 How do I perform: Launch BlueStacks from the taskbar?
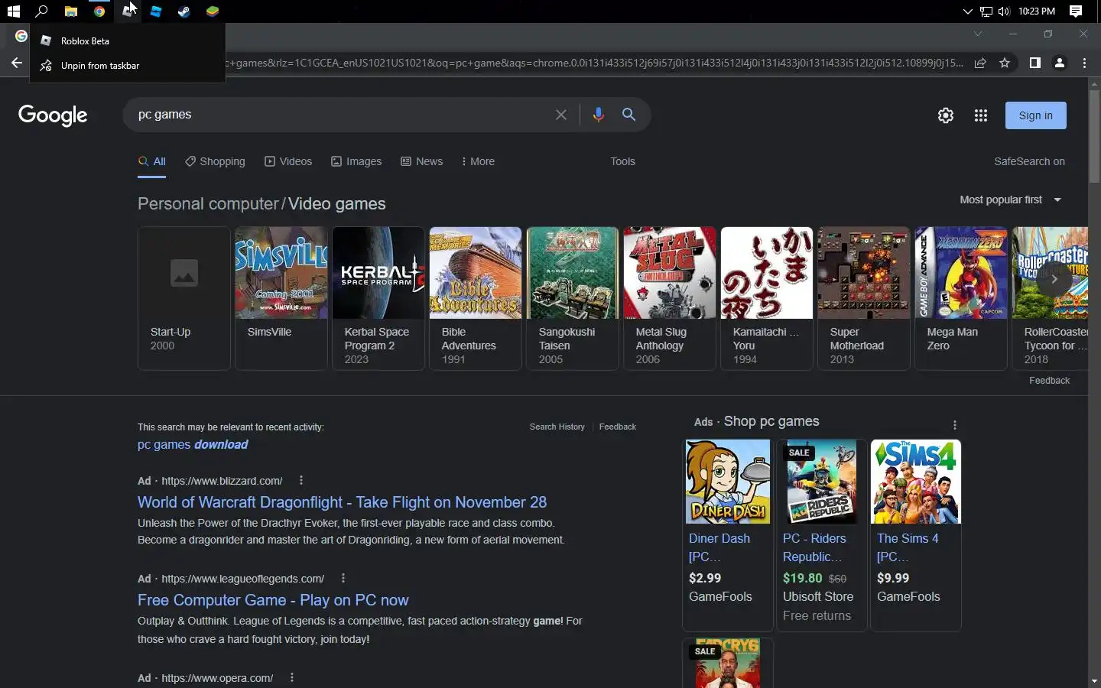[x=213, y=11]
